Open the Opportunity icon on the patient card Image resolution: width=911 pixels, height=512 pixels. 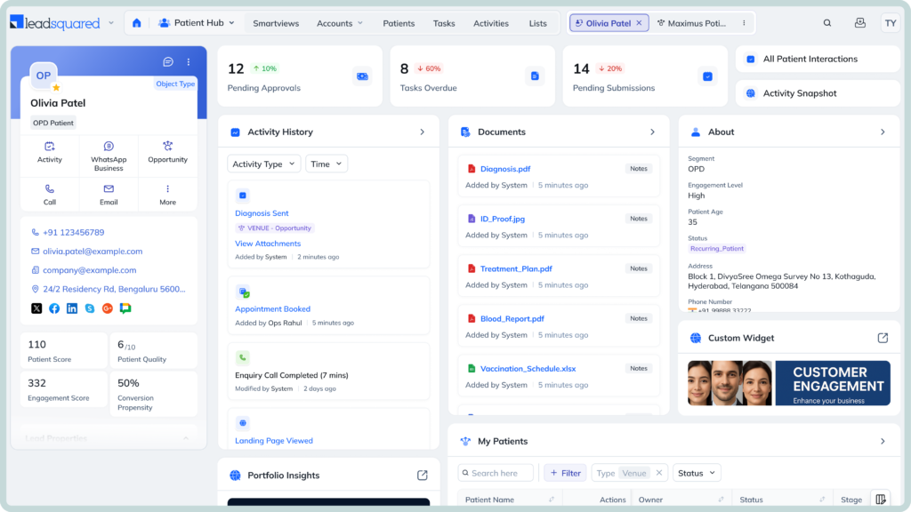tap(167, 151)
